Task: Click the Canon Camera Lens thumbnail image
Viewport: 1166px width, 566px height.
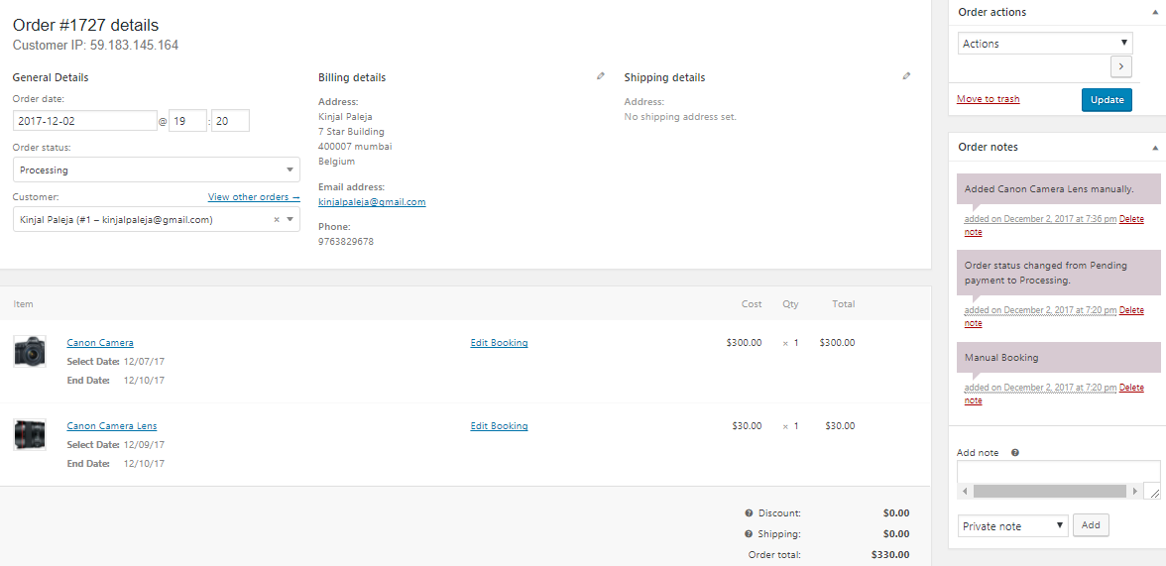Action: pos(30,434)
